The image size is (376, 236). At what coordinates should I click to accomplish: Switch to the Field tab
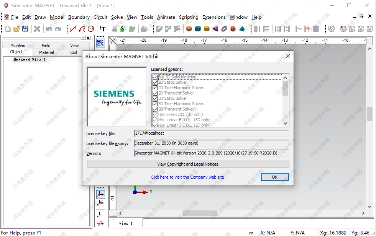(46, 45)
